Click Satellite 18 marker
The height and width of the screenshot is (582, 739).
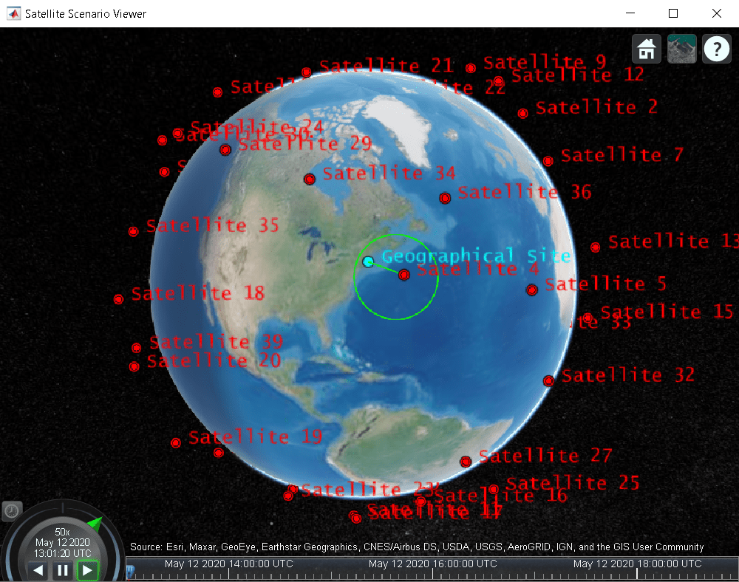[x=119, y=299]
